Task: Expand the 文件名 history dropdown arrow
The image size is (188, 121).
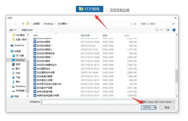Action: click(137, 102)
